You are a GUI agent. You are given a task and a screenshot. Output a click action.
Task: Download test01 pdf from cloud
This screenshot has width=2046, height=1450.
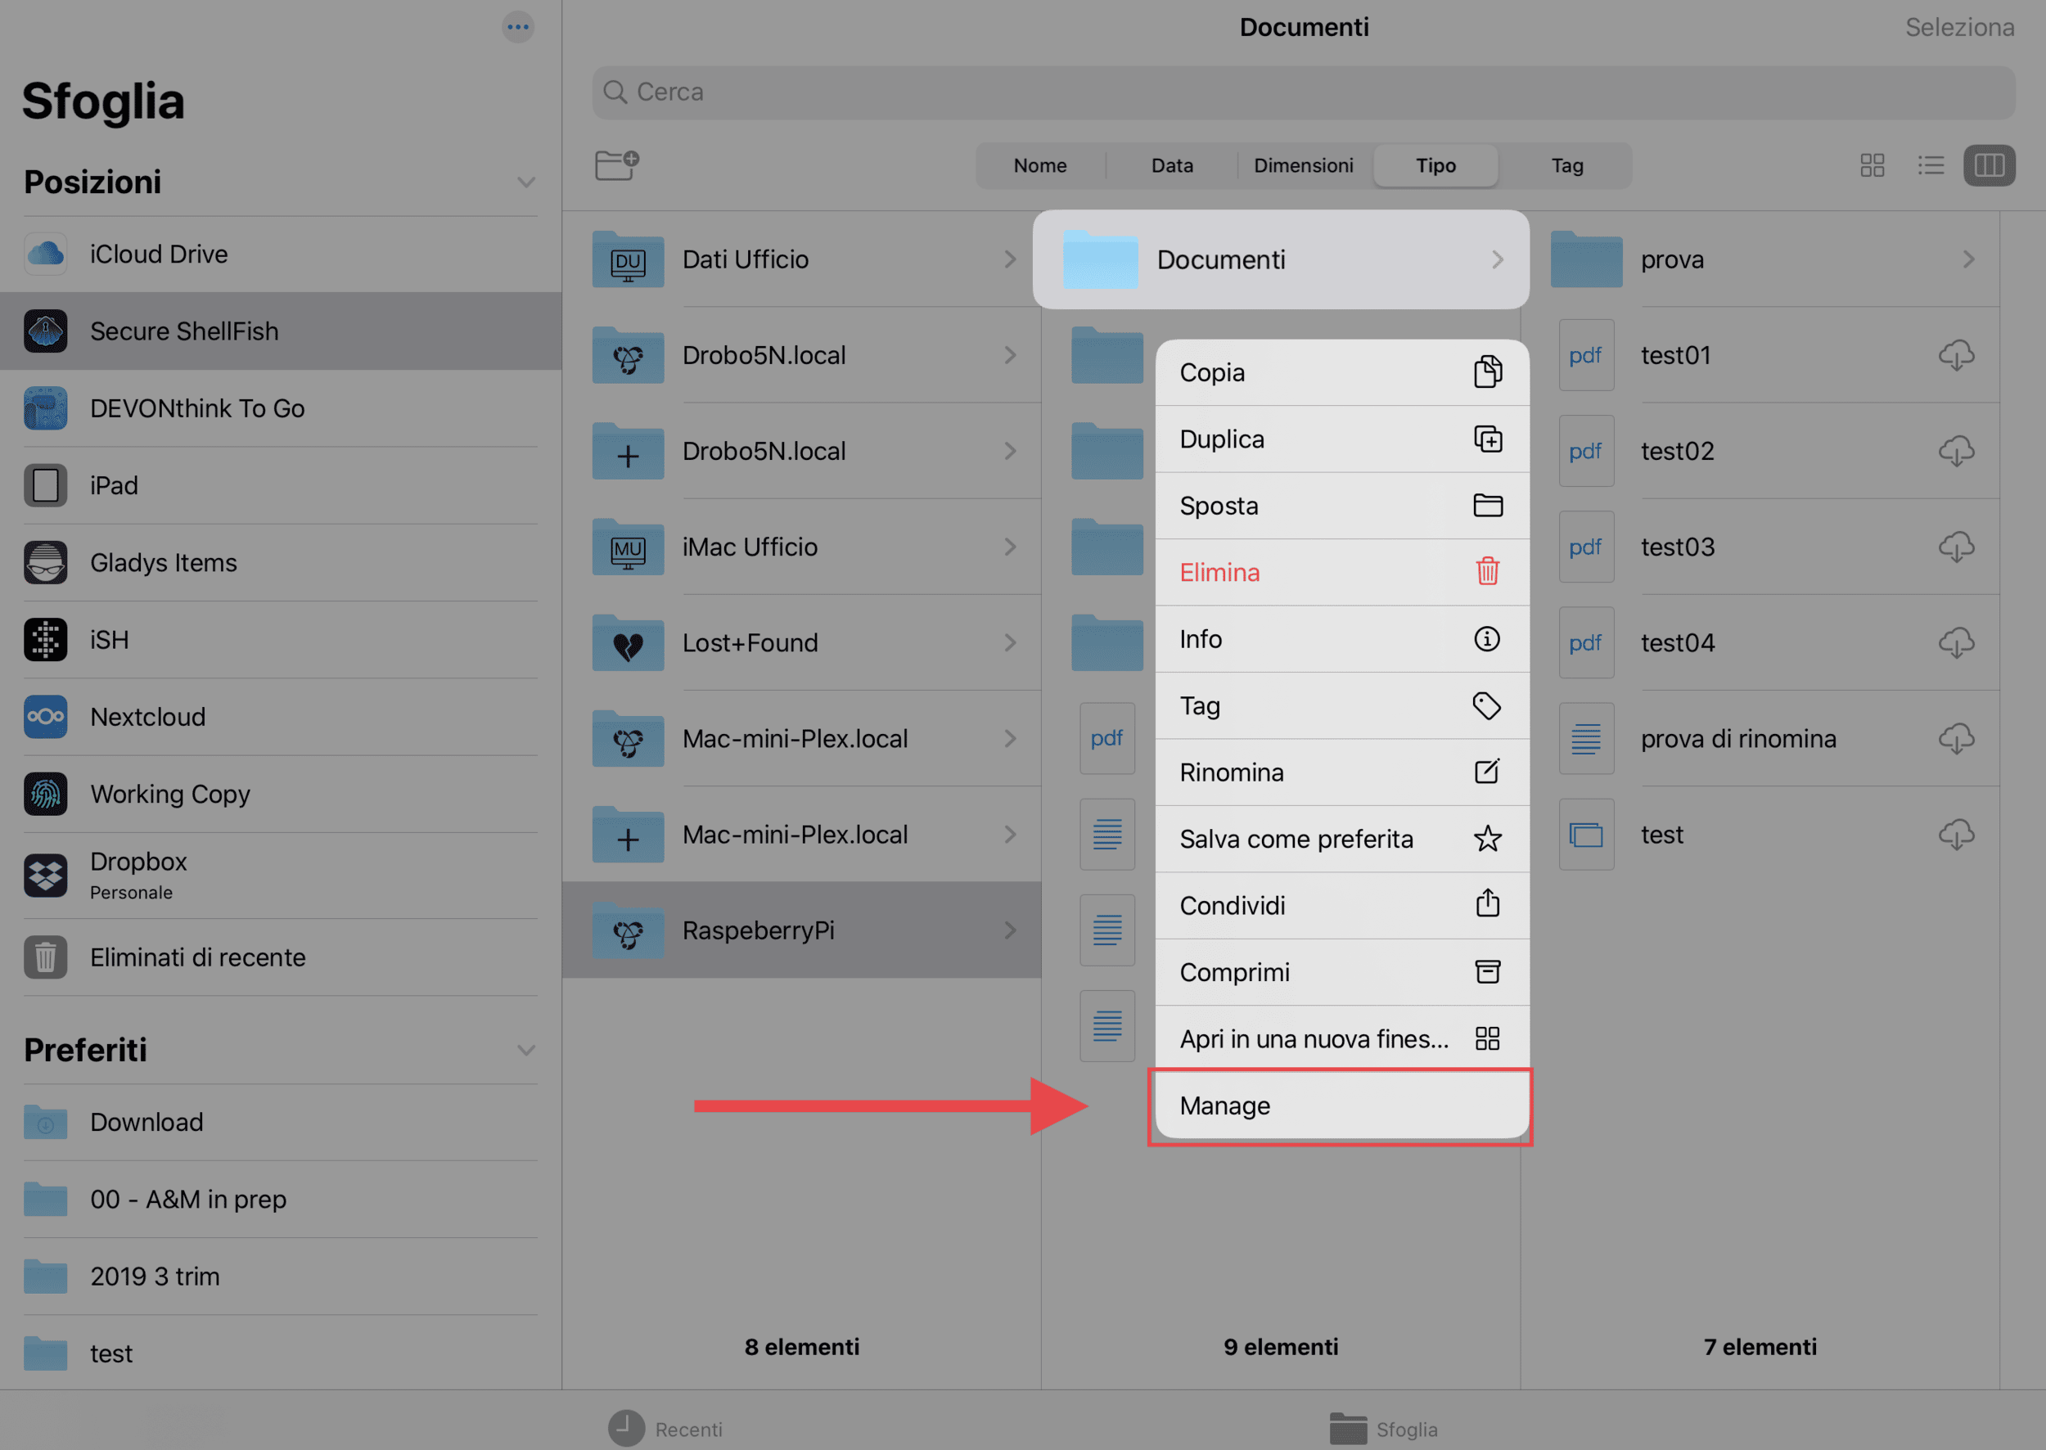1956,355
